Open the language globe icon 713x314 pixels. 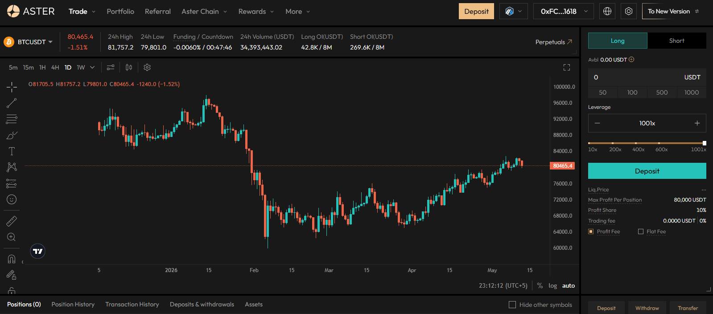tap(607, 12)
